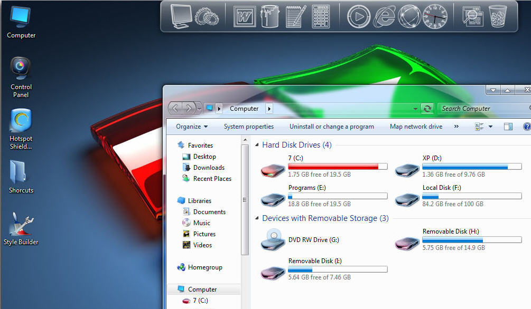Viewport: 531px width, 309px height.
Task: Open the Paint bucket dock icon
Action: coord(270,16)
